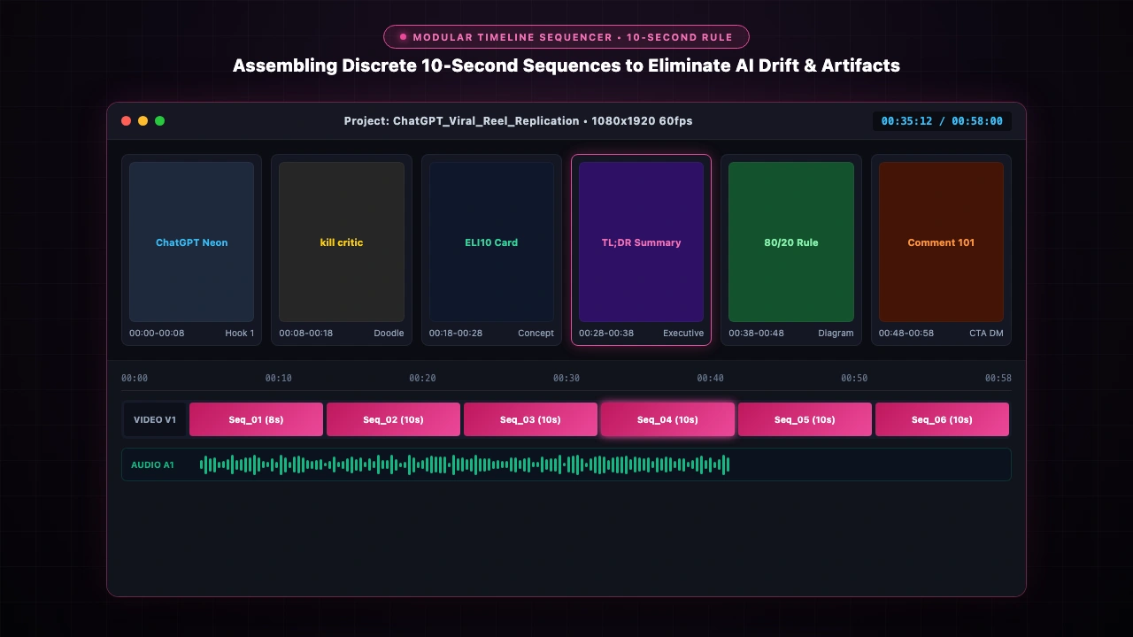Click the 00:08-00:18 time range label

coord(306,334)
